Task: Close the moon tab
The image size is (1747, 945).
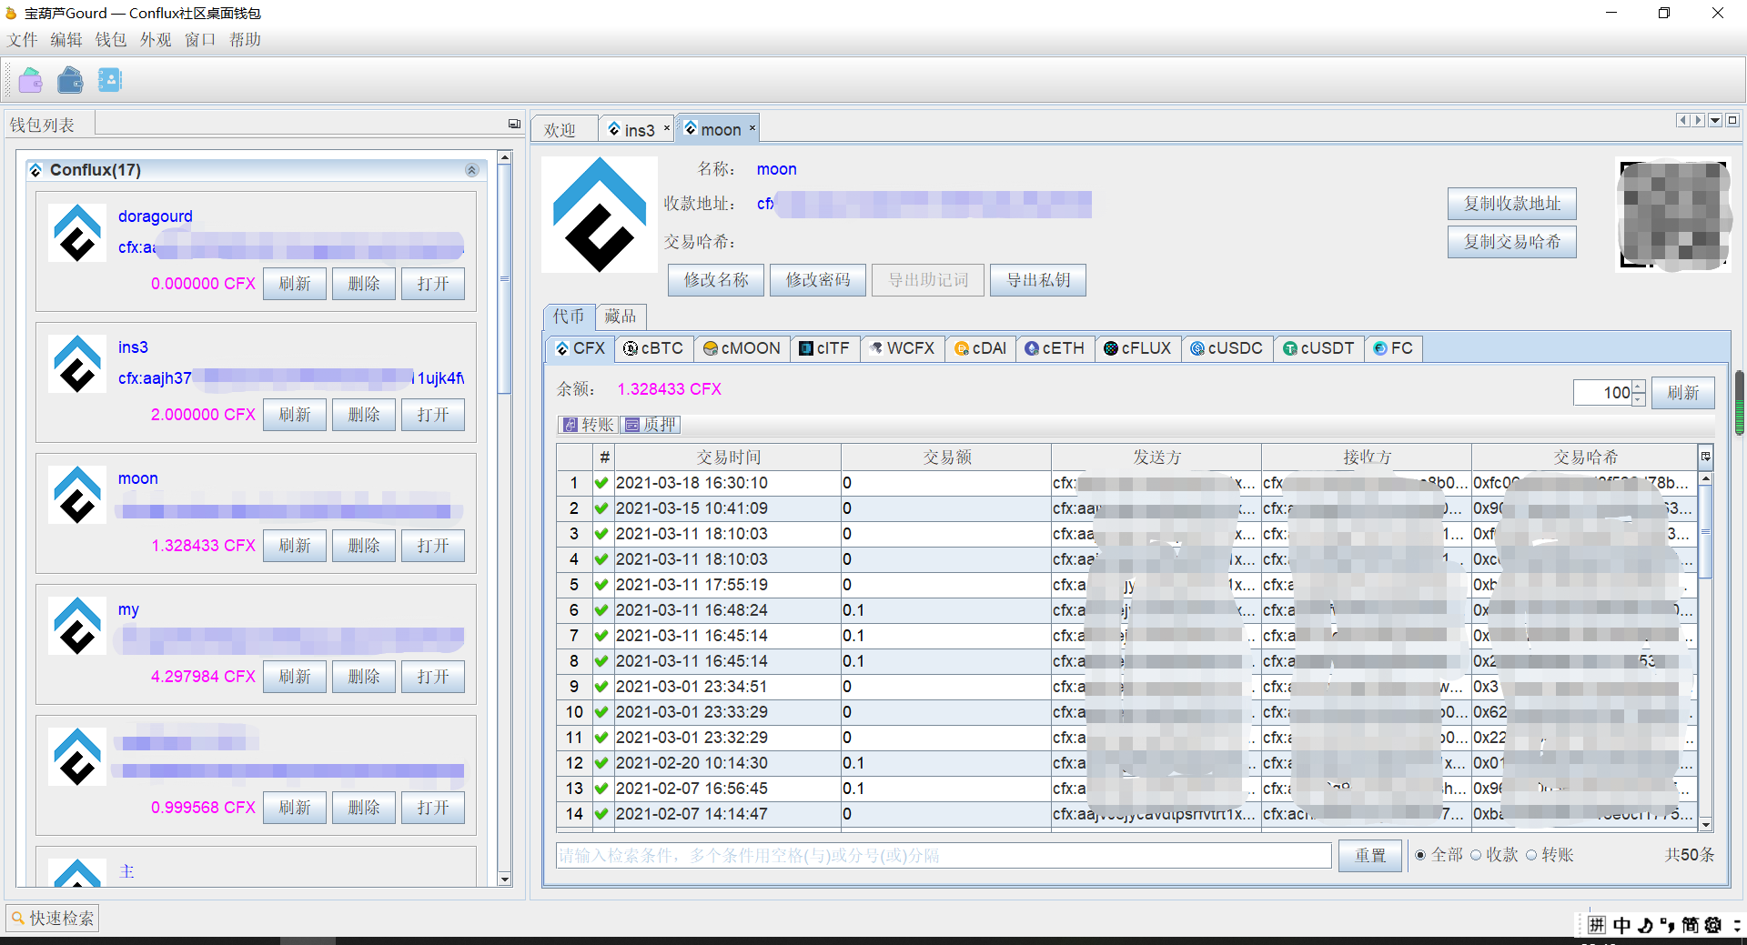Action: tap(752, 128)
